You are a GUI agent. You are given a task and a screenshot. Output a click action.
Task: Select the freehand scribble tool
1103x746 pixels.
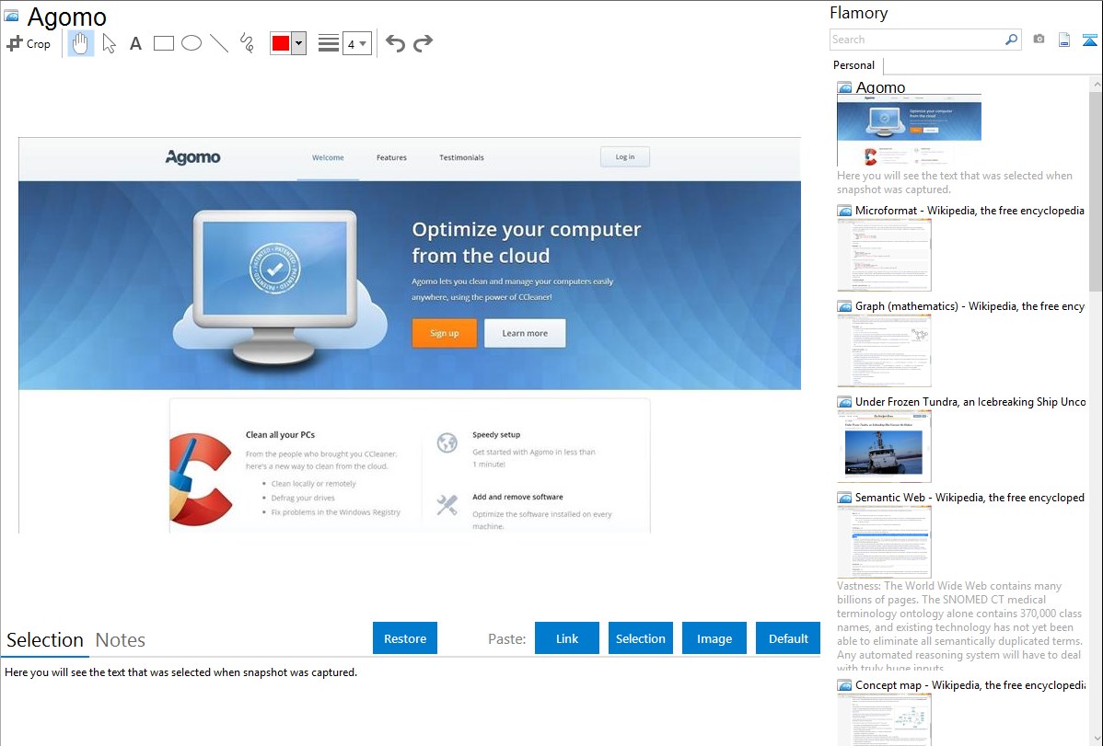click(247, 43)
